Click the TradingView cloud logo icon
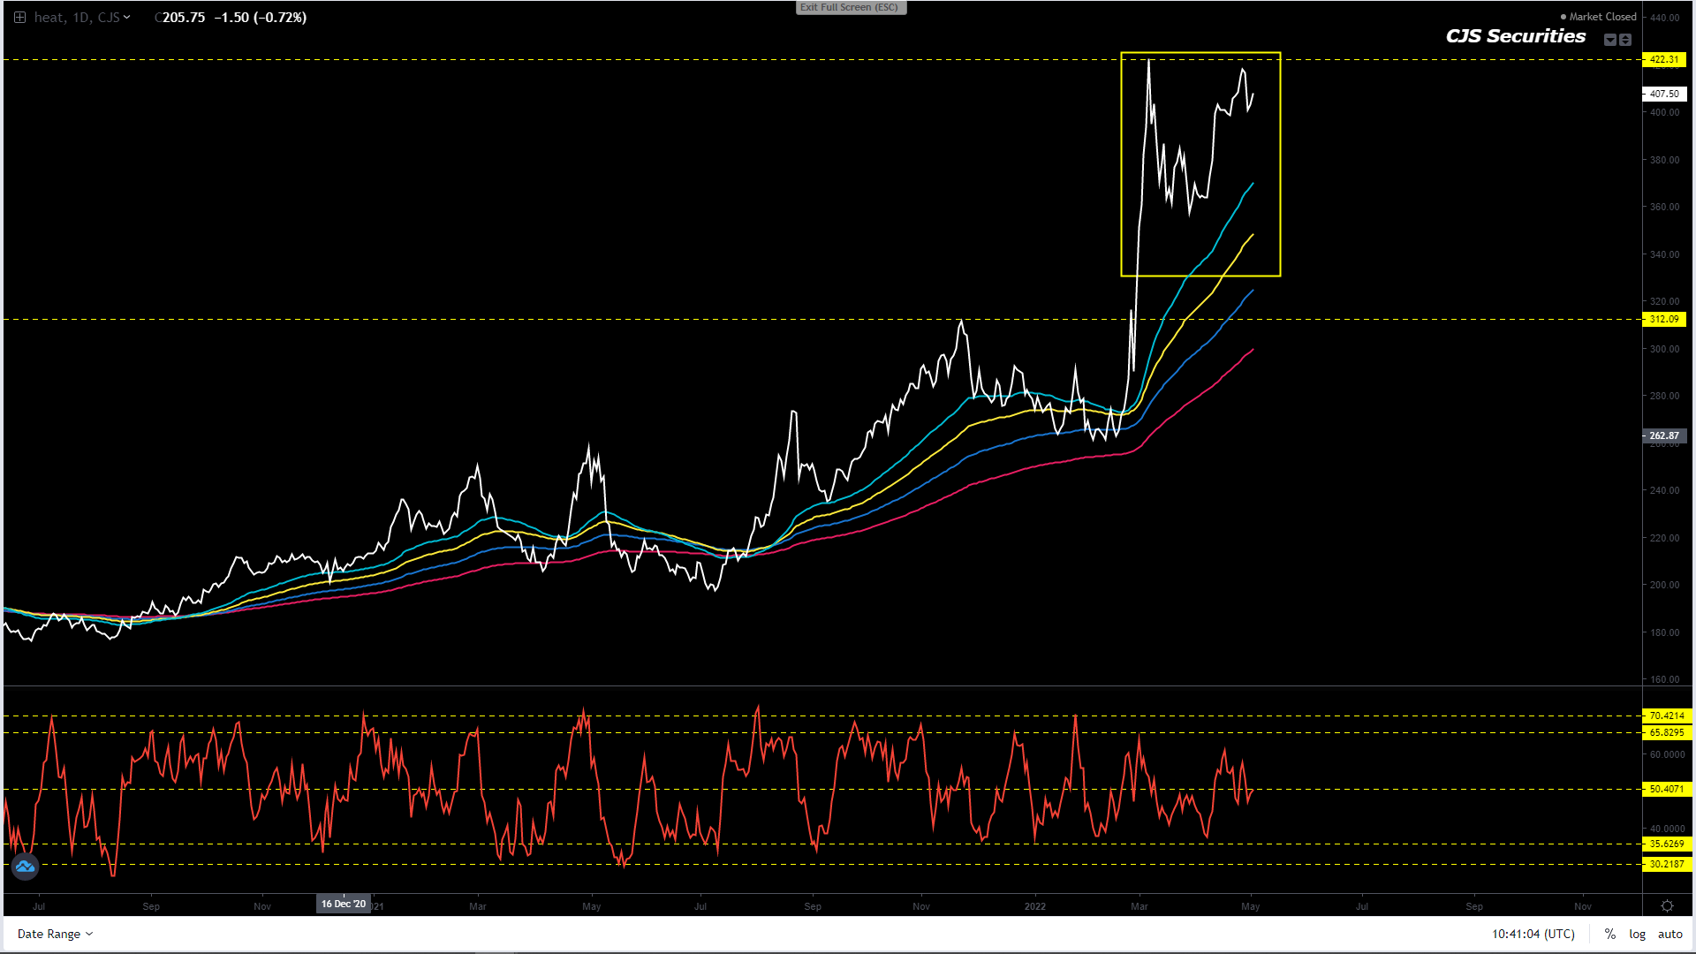This screenshot has height=954, width=1696. [x=25, y=867]
